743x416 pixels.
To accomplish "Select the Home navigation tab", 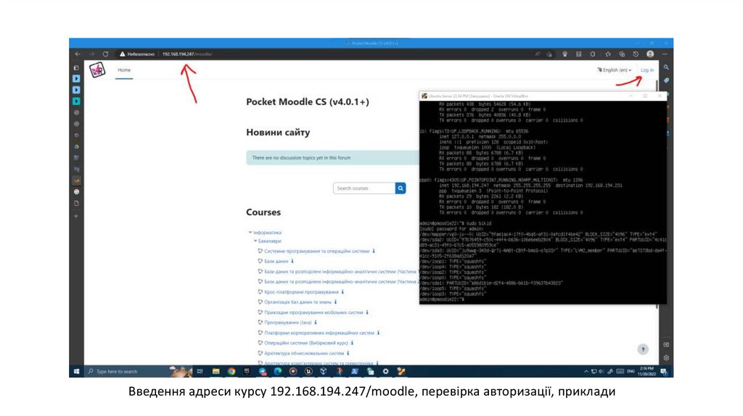I will 125,70.
